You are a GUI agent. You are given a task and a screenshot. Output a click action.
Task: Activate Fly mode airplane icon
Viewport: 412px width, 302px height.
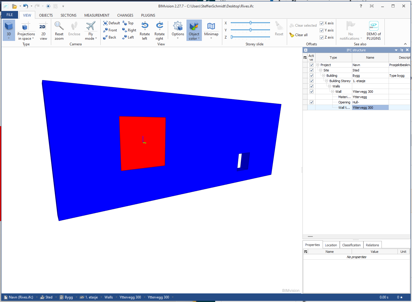(91, 26)
